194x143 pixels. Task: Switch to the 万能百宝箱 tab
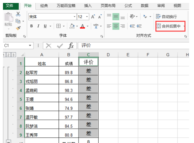[x=66, y=6]
